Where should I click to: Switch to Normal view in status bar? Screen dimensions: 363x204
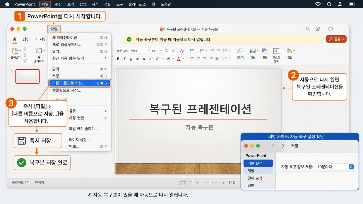tap(183, 183)
